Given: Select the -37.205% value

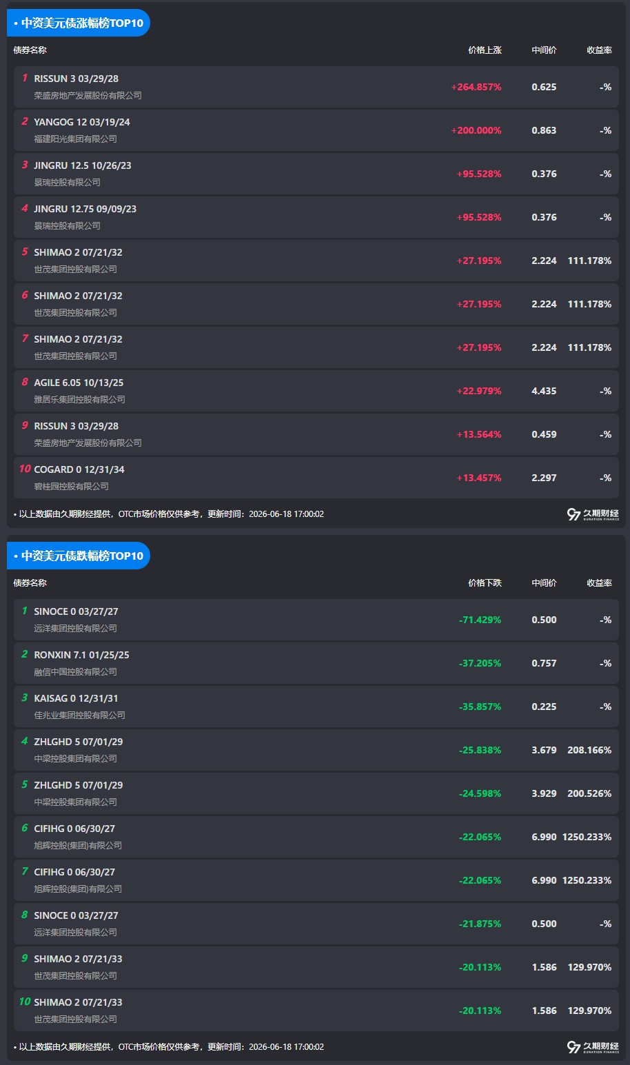Looking at the screenshot, I should (x=480, y=664).
